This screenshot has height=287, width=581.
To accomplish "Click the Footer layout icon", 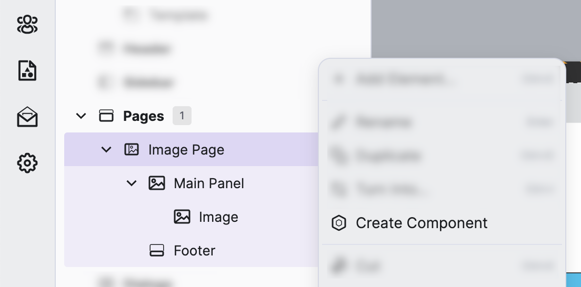I will 157,251.
